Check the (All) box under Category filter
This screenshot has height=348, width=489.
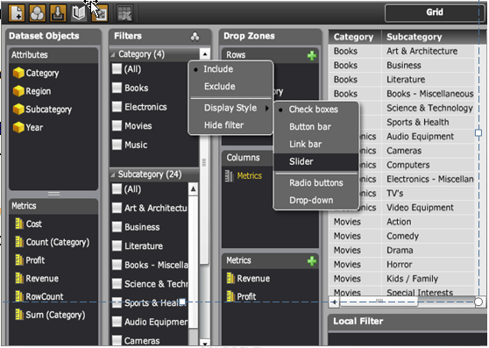[117, 69]
